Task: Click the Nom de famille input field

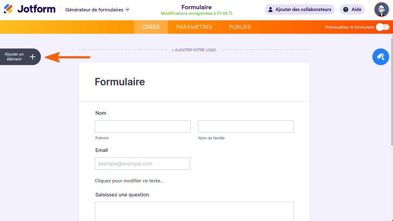Action: 246,126
